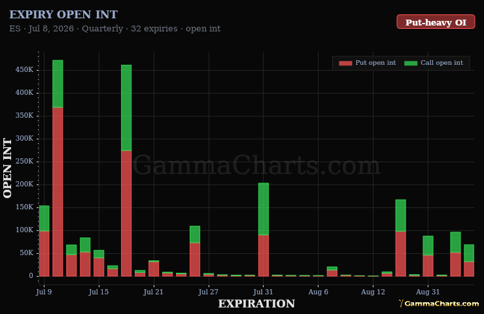Viewport: 484px width, 314px height.
Task: Select the Jul 9 expiration bar
Action: tap(44, 241)
